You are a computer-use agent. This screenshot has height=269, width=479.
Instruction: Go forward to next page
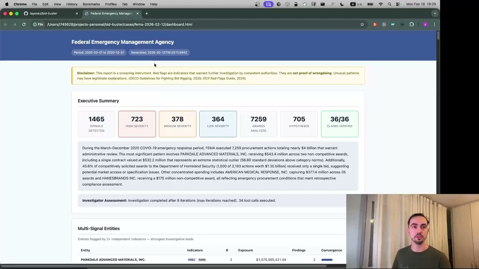click(15, 24)
